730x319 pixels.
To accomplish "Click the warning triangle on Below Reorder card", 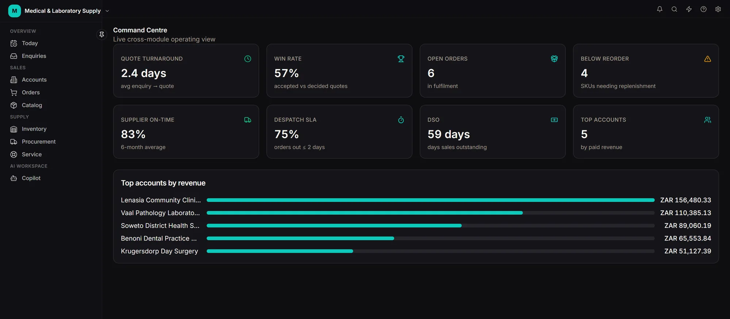I will coord(707,59).
